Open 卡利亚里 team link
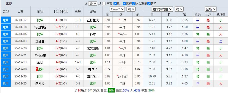Image resolution: width=228 pixels, height=93 pixels. 40,55
